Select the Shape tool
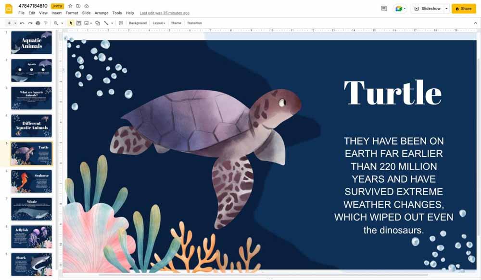The width and height of the screenshot is (481, 280). tap(98, 23)
